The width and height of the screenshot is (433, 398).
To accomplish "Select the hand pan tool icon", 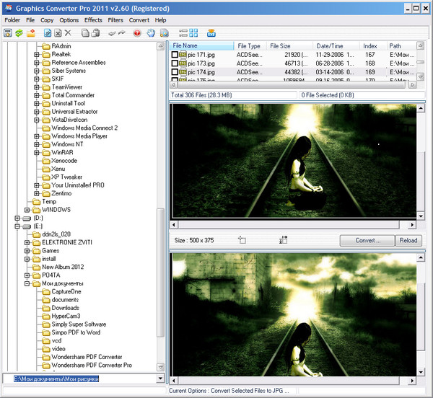I will tap(151, 33).
